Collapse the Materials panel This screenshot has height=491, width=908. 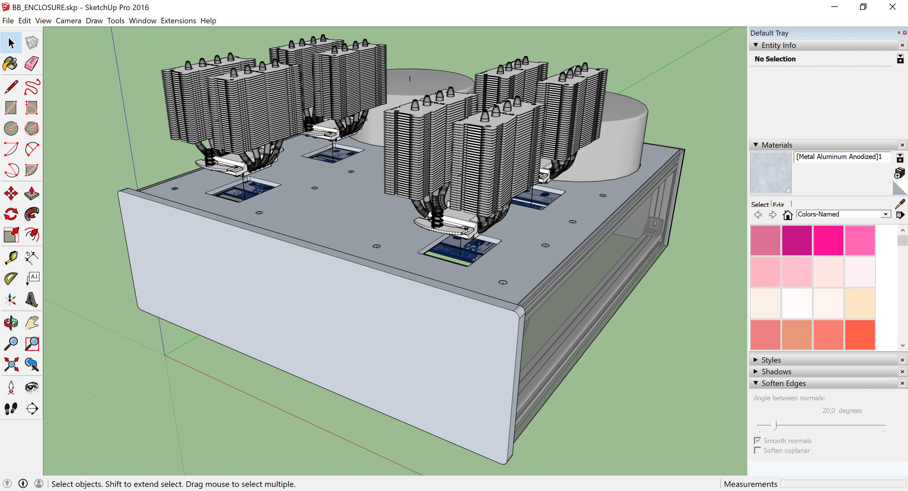pyautogui.click(x=755, y=145)
